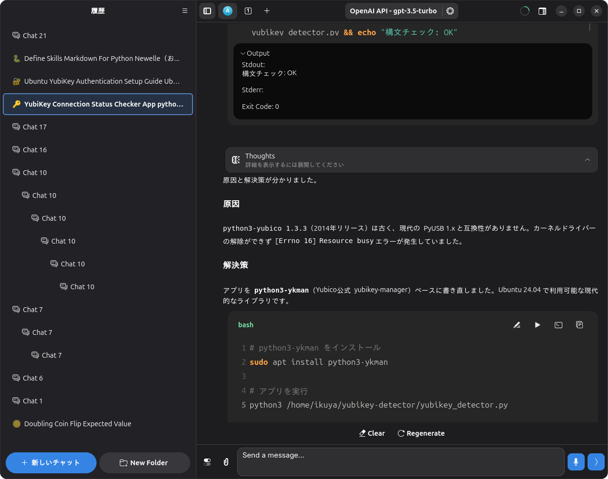The image size is (608, 479).
Task: Open OpenAI API gpt-3.5-turbo model selector
Action: click(x=393, y=11)
